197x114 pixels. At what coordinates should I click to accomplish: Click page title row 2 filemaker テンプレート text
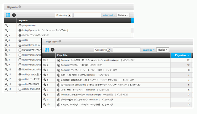81,65
